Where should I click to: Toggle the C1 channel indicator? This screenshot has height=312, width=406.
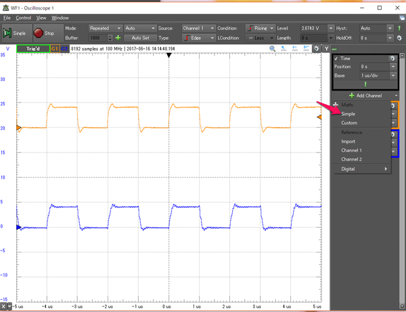[x=54, y=49]
